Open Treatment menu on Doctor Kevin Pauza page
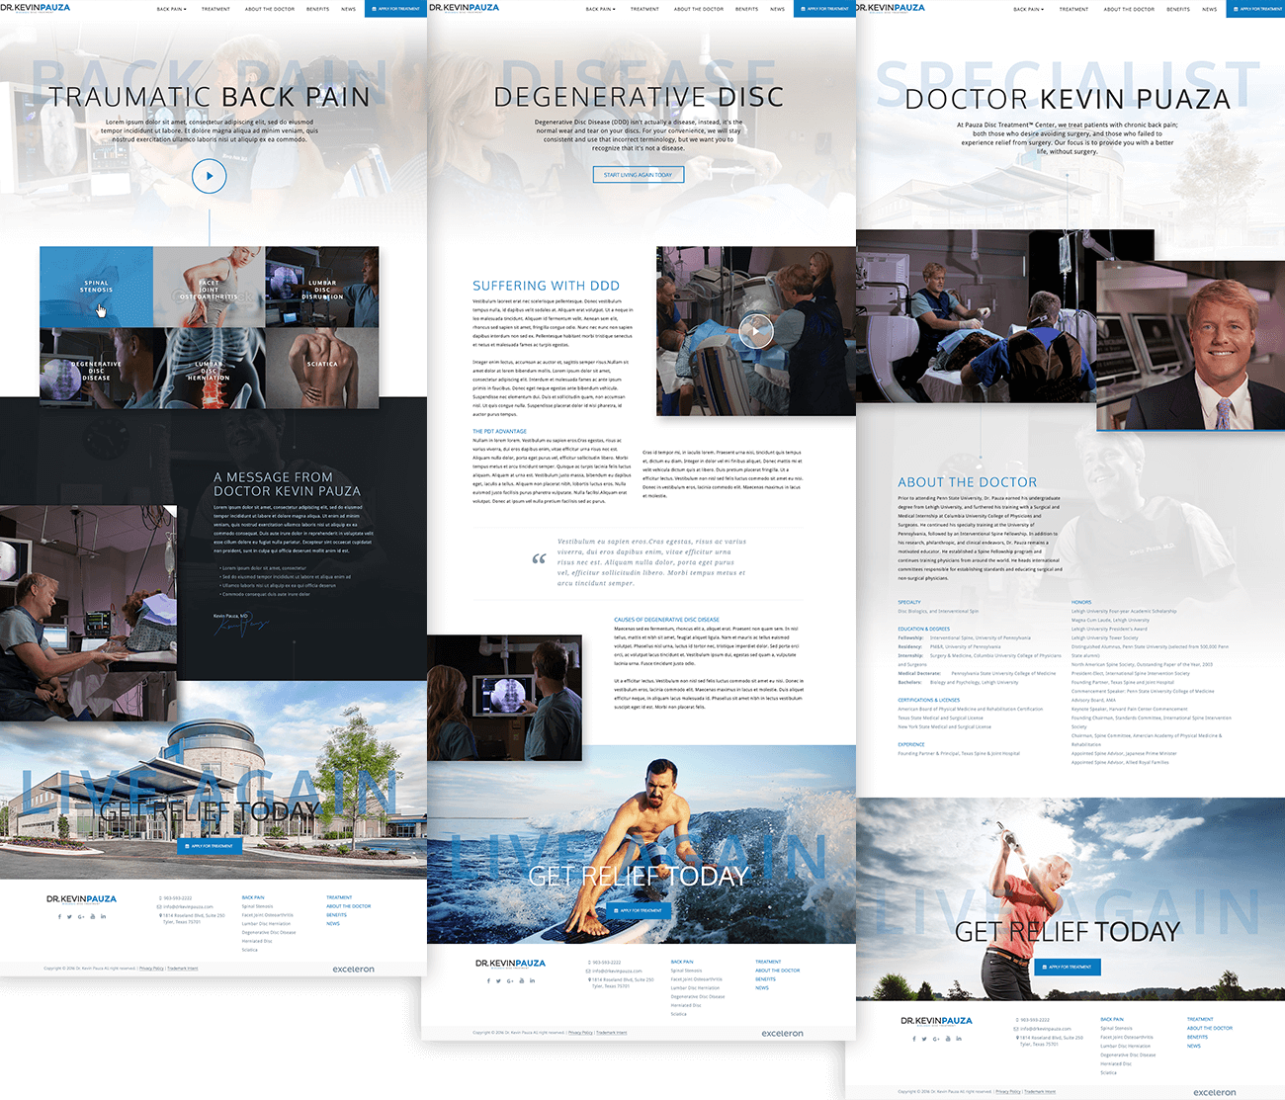Screen dimensions: 1285x1100 pos(1073,9)
